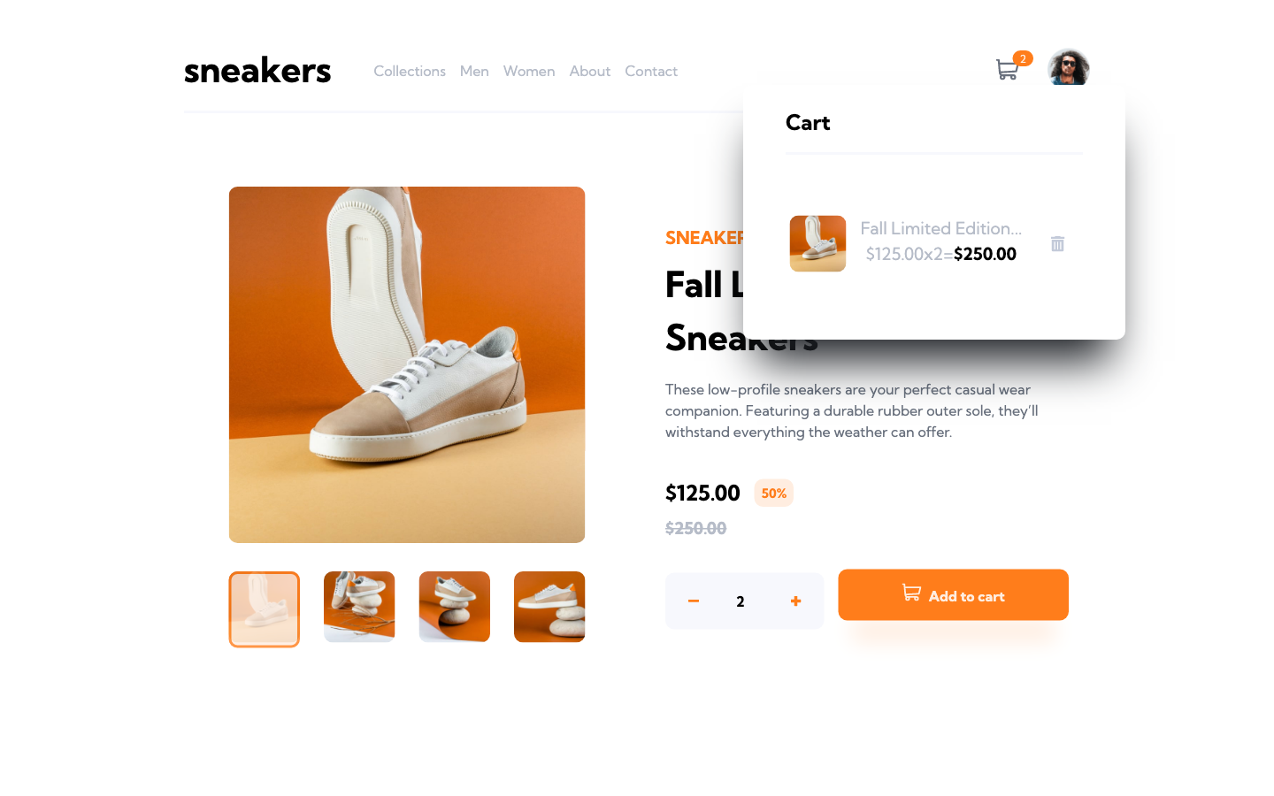Click the orange cart count badge
1274x796 pixels.
pos(1023,58)
